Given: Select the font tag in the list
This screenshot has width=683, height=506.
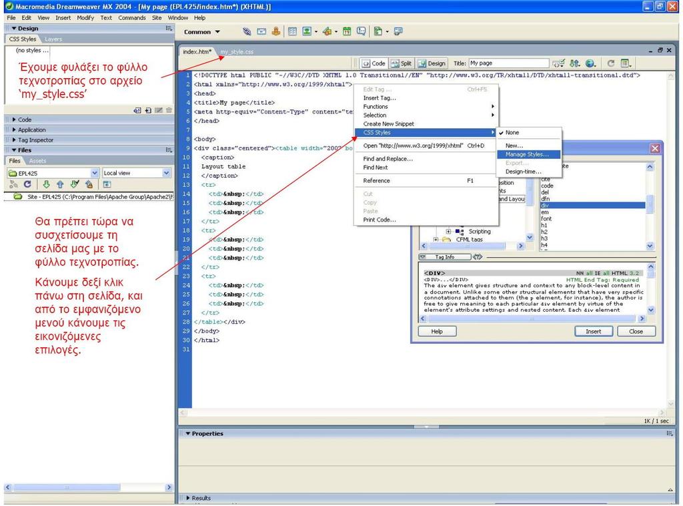Looking at the screenshot, I should [x=546, y=219].
